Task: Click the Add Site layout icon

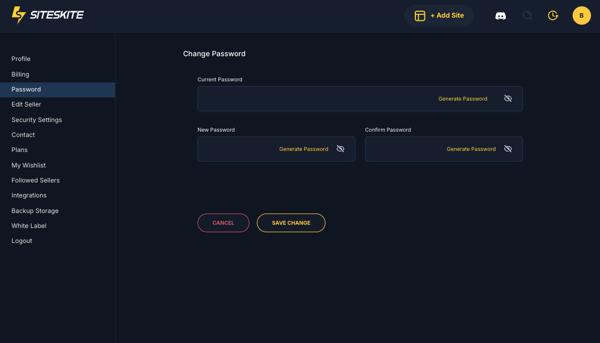Action: 420,16
